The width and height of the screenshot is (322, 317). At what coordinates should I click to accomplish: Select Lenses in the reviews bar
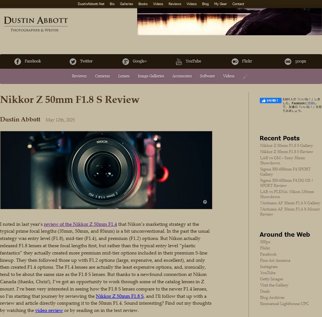124,76
